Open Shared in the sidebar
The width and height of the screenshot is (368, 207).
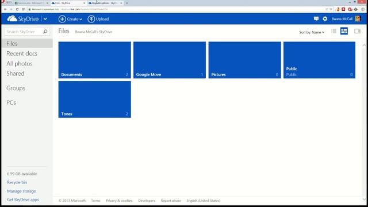pyautogui.click(x=16, y=74)
